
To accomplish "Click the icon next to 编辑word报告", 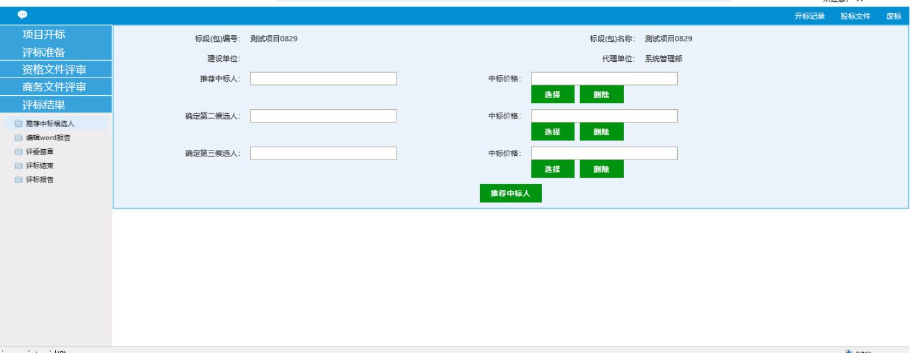I will (x=18, y=138).
